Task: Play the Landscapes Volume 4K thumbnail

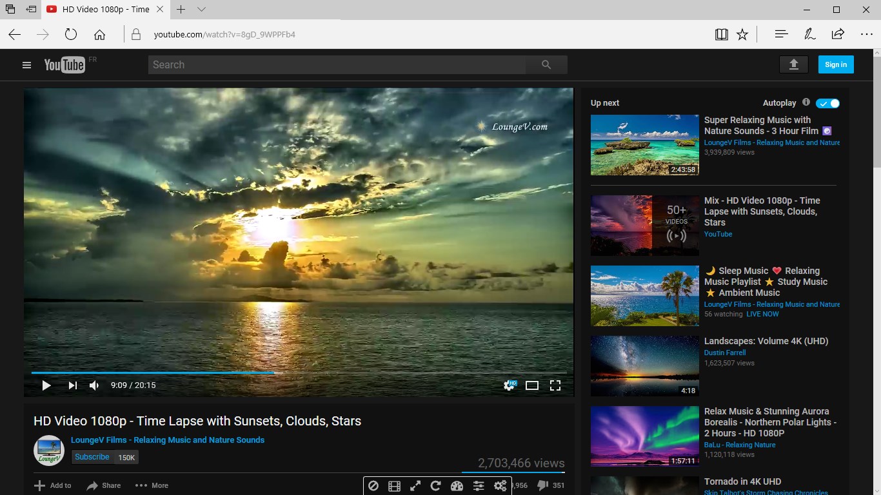Action: [x=644, y=365]
